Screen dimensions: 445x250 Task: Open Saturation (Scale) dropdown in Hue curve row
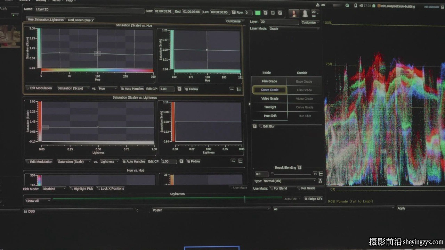coord(73,88)
